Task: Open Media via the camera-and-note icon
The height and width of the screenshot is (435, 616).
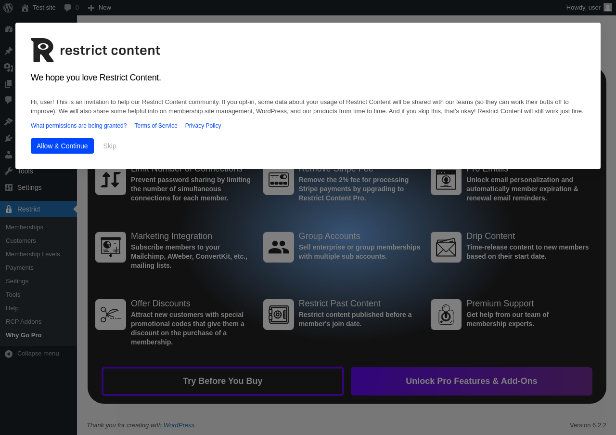Action: coord(9,67)
